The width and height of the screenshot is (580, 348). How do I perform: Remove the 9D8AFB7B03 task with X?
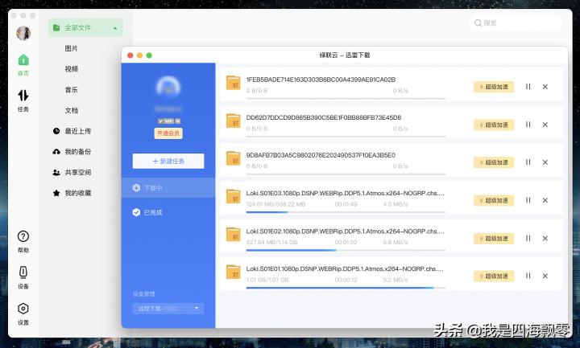pyautogui.click(x=545, y=162)
